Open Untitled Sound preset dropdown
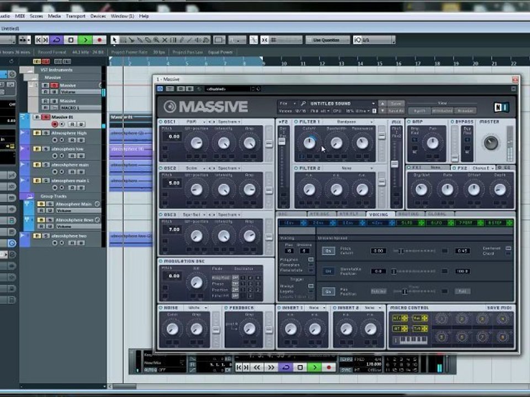The width and height of the screenshot is (530, 397). 342,103
